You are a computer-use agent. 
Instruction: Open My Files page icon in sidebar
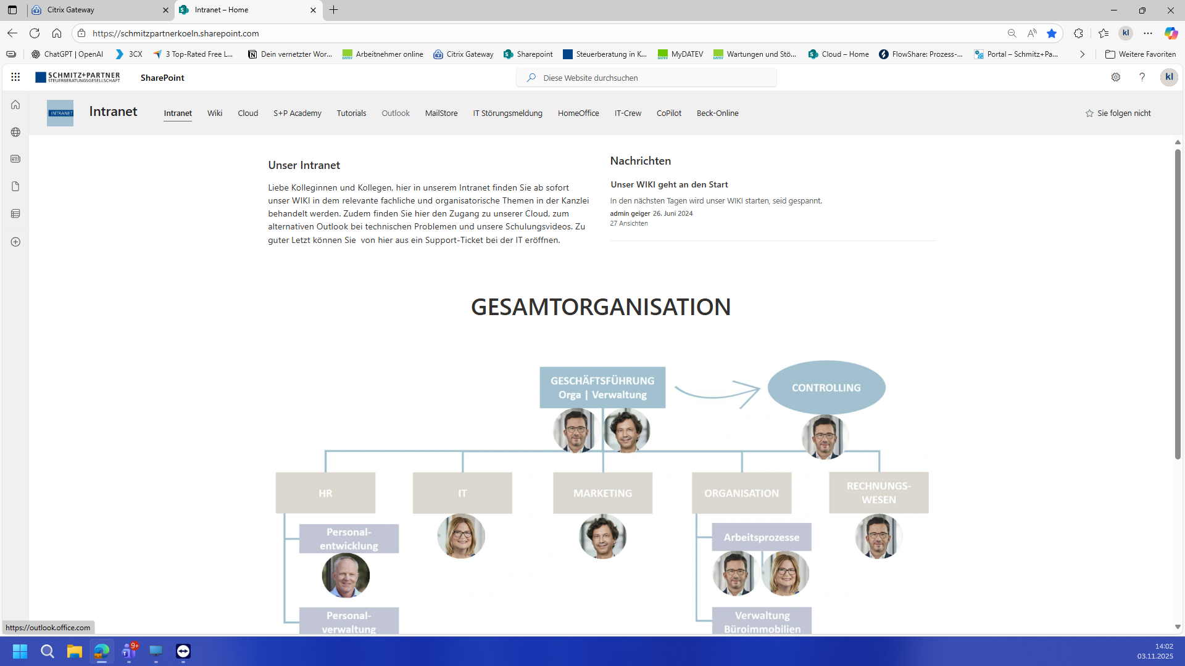(x=15, y=186)
